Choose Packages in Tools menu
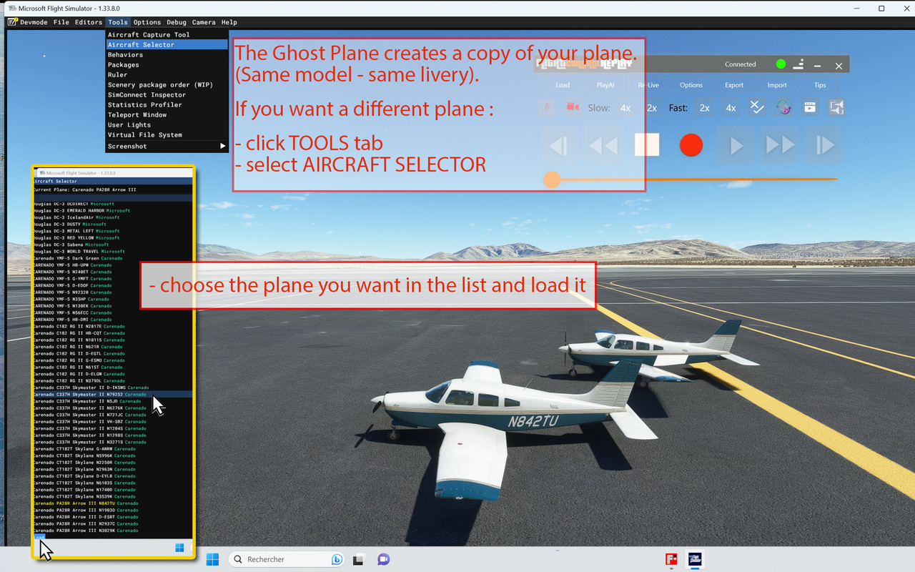The width and height of the screenshot is (915, 572). pyautogui.click(x=167, y=64)
